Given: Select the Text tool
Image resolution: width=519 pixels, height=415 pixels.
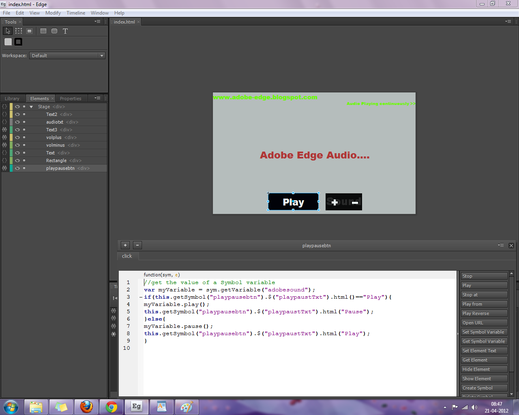Looking at the screenshot, I should click(x=65, y=31).
